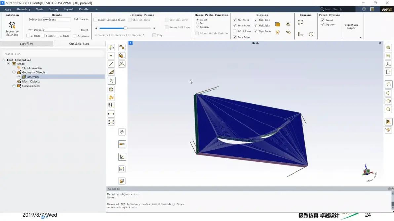Click the yellow spheres filter icon
This screenshot has height=221, width=394.
[x=111, y=97]
